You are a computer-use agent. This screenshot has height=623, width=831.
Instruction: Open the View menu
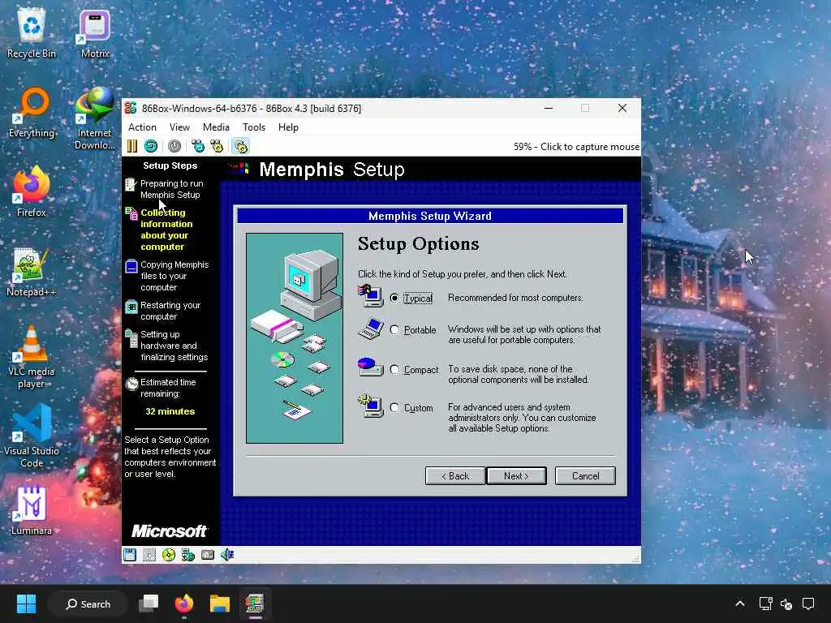pos(179,127)
